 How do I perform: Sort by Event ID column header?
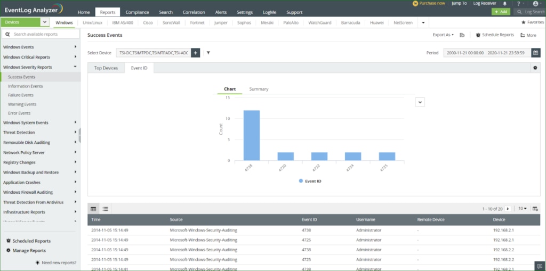tap(309, 220)
